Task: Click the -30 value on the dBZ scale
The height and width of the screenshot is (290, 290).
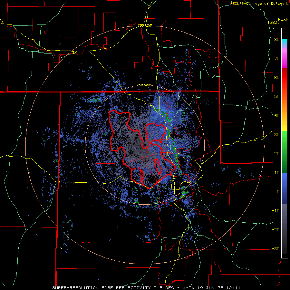Action: click(x=275, y=248)
